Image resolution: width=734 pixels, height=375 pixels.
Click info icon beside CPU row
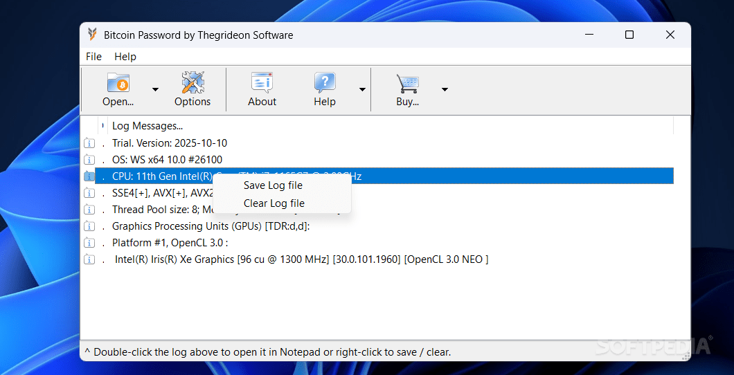click(x=89, y=176)
